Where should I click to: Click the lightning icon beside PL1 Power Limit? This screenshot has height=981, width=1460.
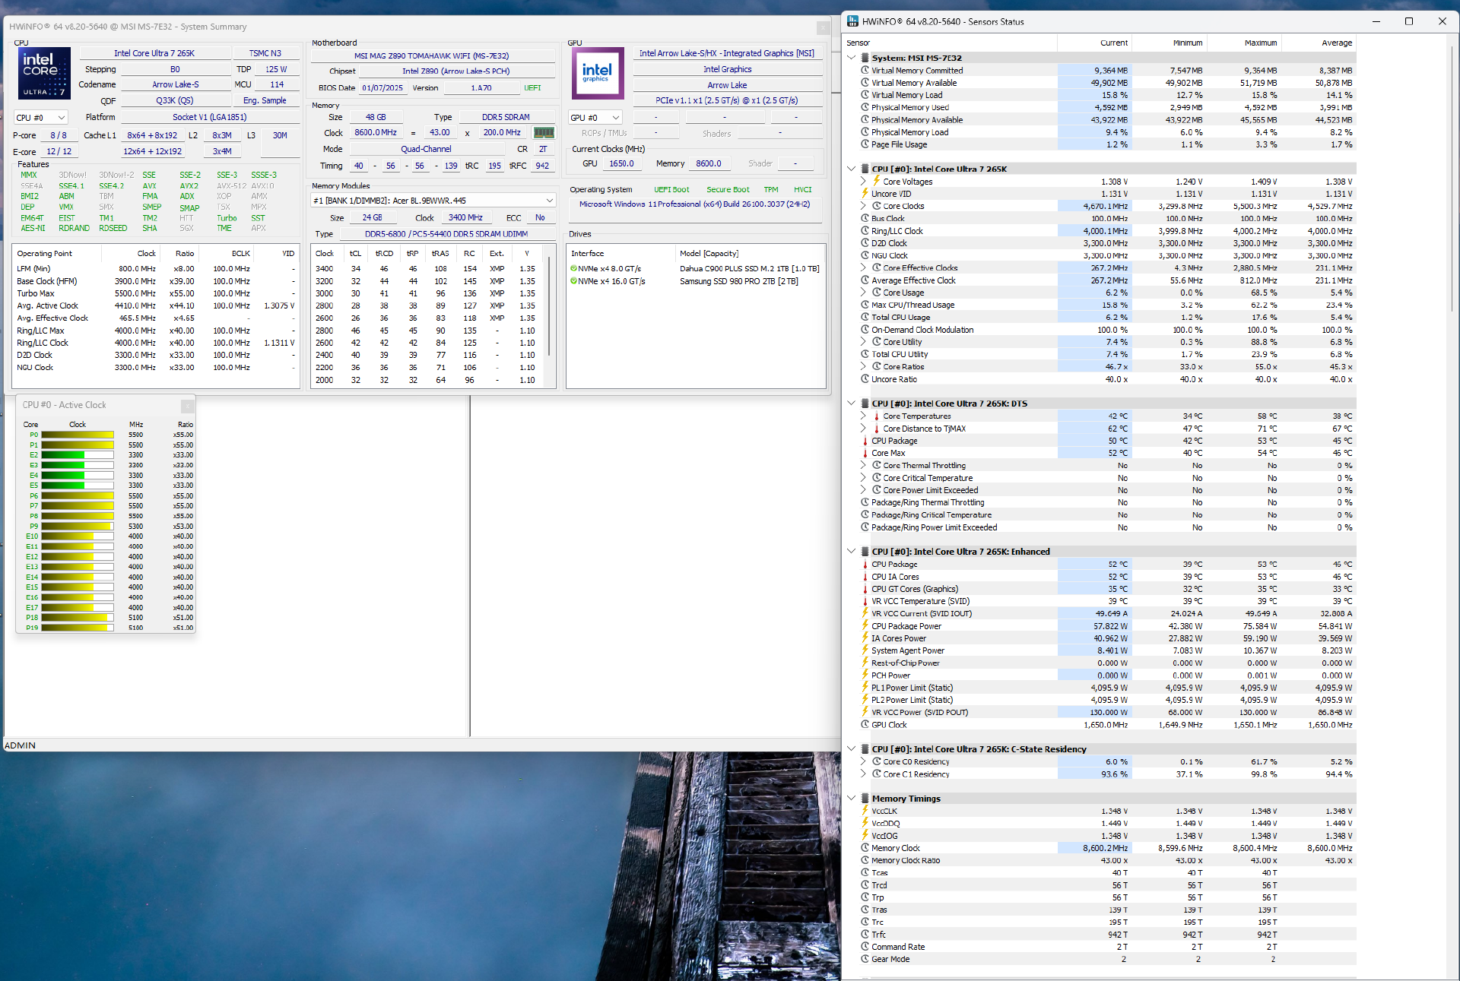click(865, 688)
